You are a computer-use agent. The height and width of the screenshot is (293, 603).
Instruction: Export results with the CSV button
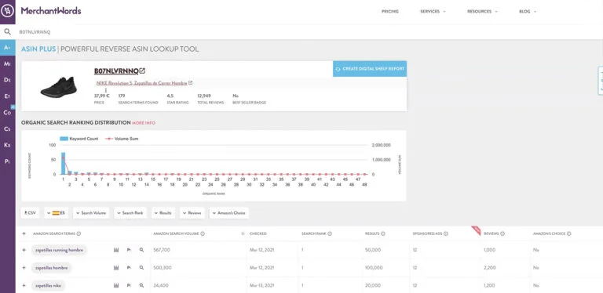(x=30, y=213)
